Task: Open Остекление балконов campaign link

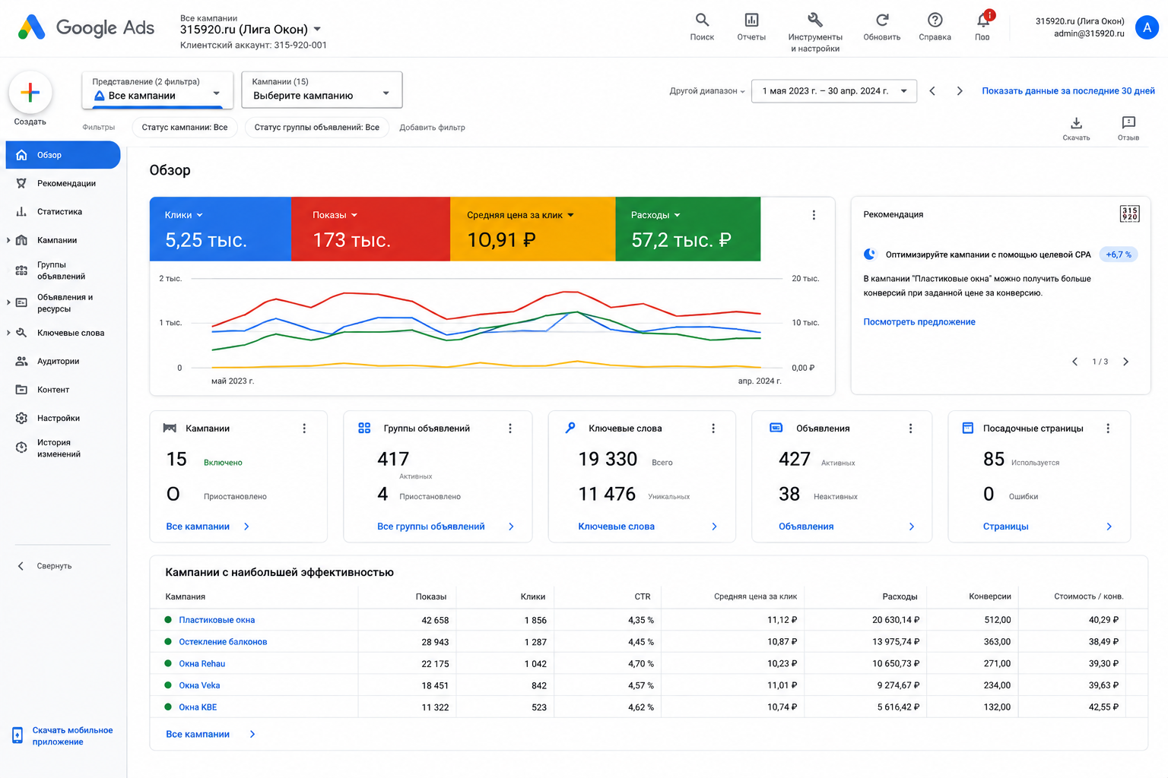Action: (223, 642)
